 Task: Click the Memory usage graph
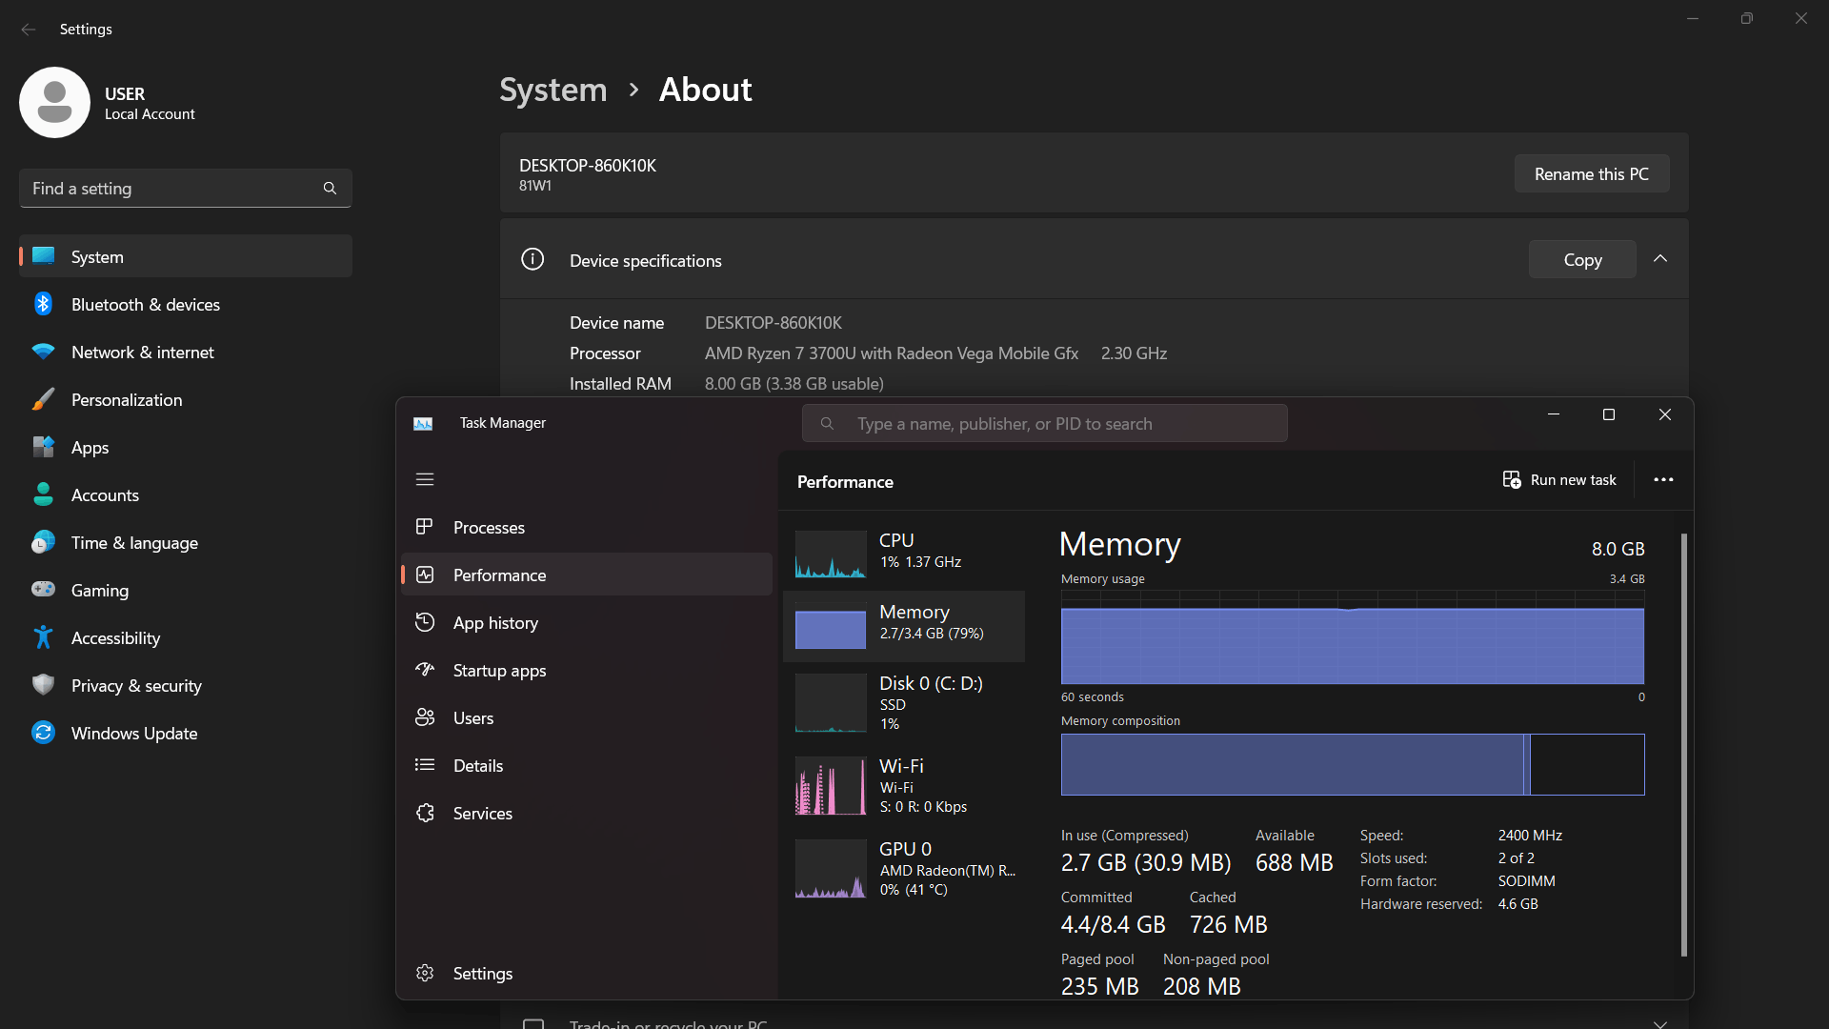(1353, 636)
